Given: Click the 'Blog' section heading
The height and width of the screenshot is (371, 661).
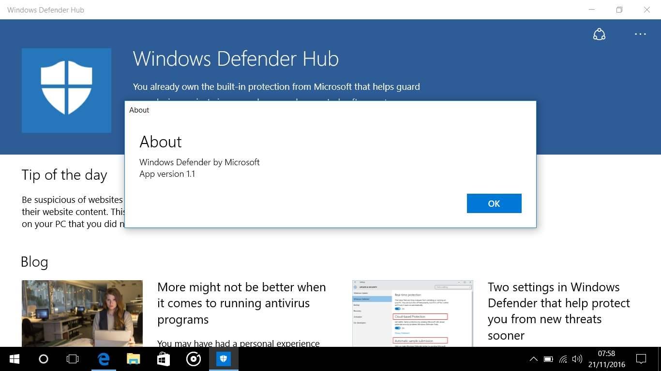Looking at the screenshot, I should coord(34,262).
